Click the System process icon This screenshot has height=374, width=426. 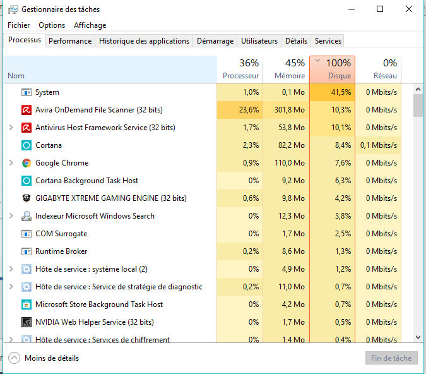point(27,92)
